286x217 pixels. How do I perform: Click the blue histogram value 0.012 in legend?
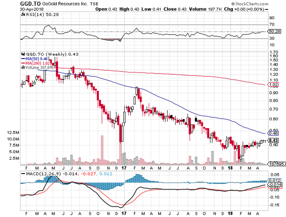[105, 174]
